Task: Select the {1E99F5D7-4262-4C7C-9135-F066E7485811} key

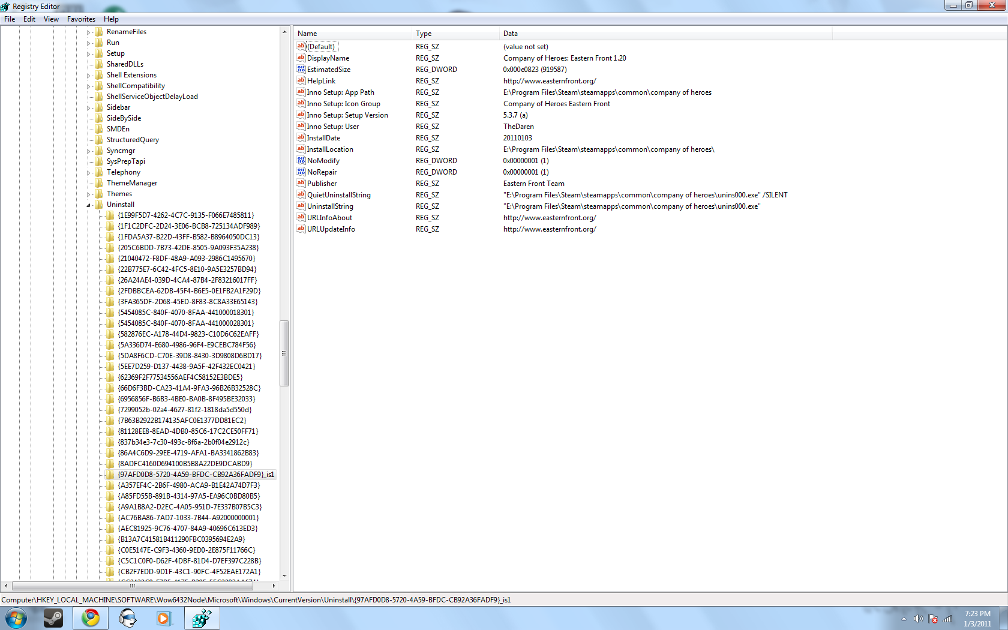Action: 186,215
